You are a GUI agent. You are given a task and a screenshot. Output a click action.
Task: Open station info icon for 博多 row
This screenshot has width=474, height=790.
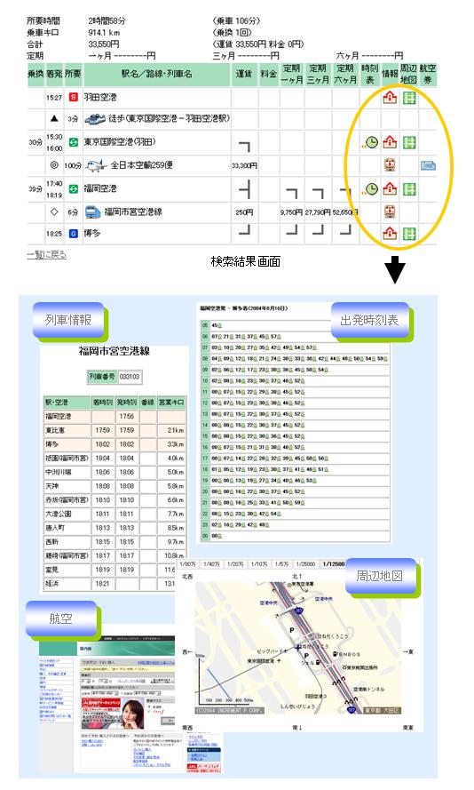tap(390, 234)
